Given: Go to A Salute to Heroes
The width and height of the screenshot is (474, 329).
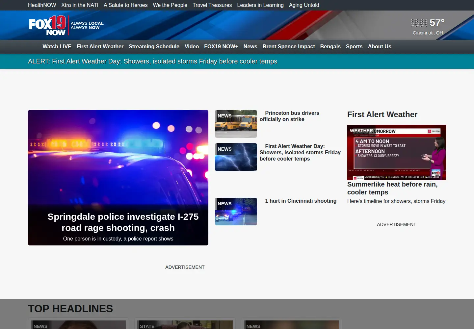Looking at the screenshot, I should pos(125,5).
